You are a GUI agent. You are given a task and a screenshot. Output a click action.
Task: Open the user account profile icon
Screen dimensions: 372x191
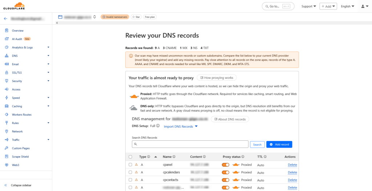pyautogui.click(x=363, y=6)
